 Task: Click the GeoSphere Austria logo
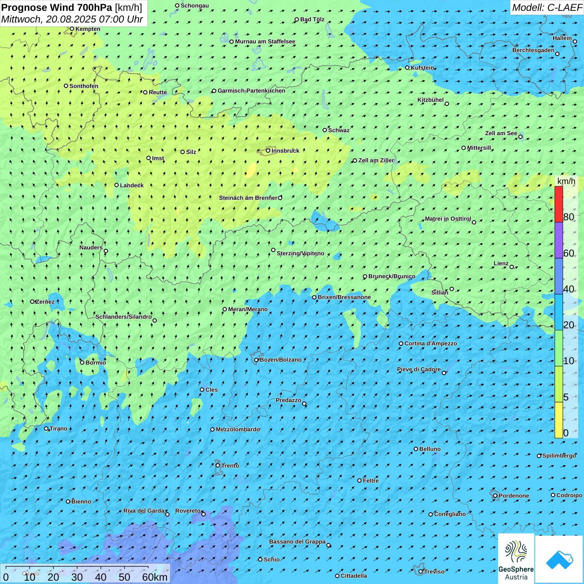pyautogui.click(x=516, y=559)
